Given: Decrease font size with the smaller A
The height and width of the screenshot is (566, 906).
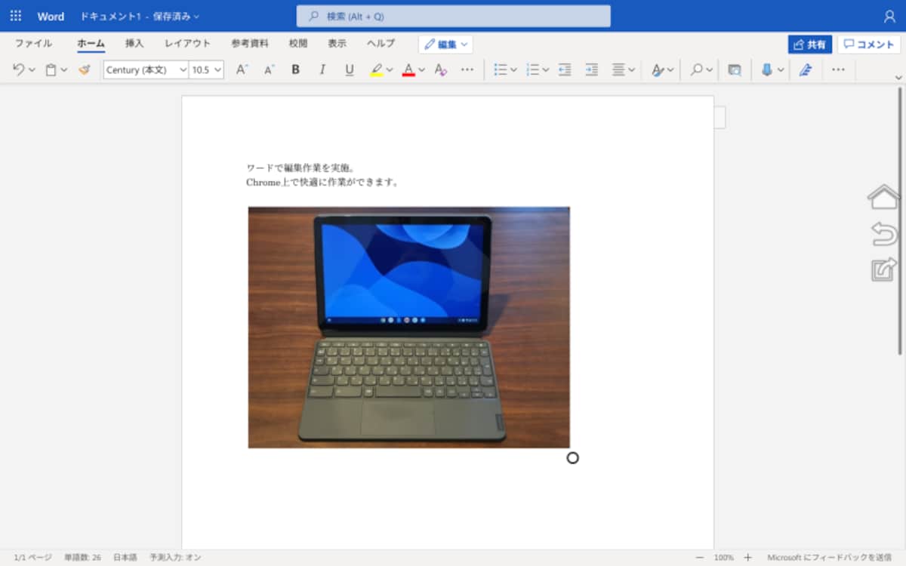Looking at the screenshot, I should pyautogui.click(x=269, y=69).
